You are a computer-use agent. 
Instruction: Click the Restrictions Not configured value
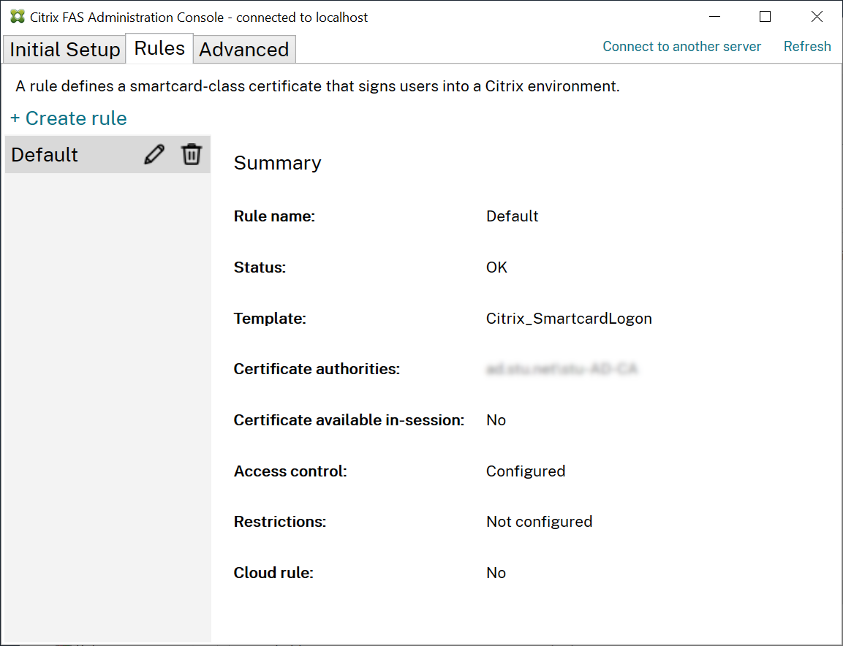tap(539, 522)
